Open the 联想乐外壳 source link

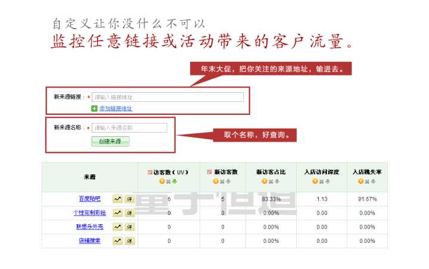coord(90,227)
